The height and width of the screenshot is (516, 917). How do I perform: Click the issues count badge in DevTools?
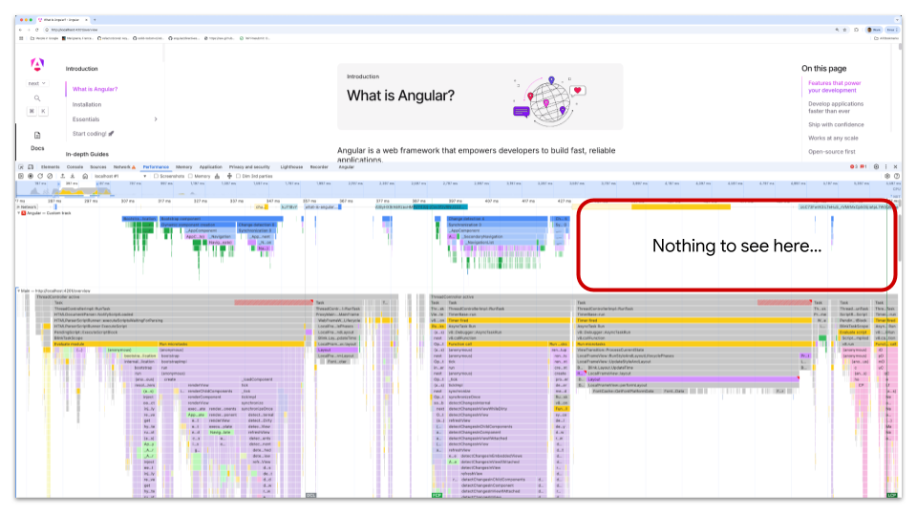864,166
